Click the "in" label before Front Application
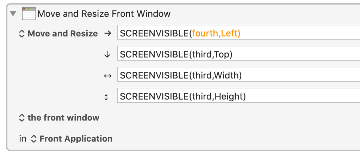Image resolution: width=360 pixels, height=157 pixels. (x=23, y=139)
